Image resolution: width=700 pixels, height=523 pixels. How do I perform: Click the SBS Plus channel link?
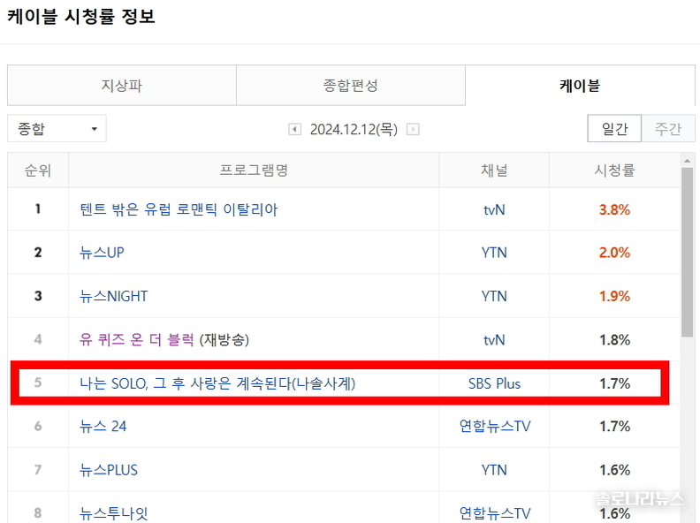(x=494, y=383)
